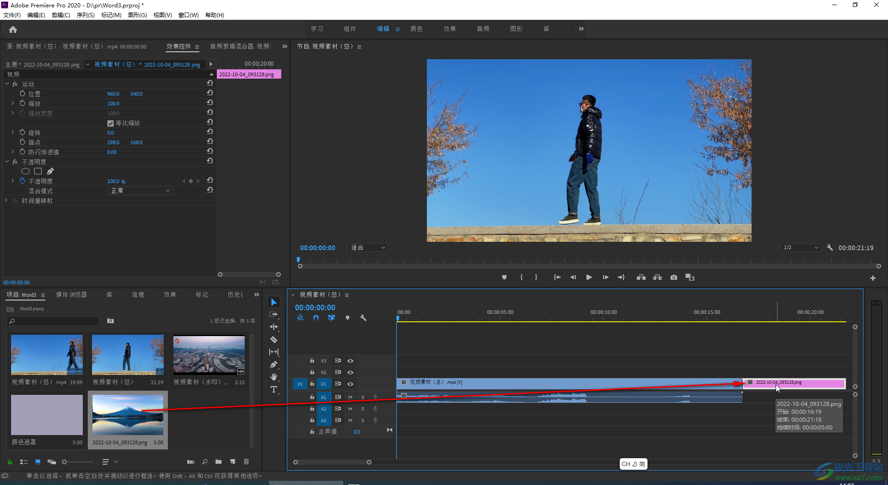The width and height of the screenshot is (888, 485).
Task: Select the Track Select Forward tool
Action: click(274, 314)
